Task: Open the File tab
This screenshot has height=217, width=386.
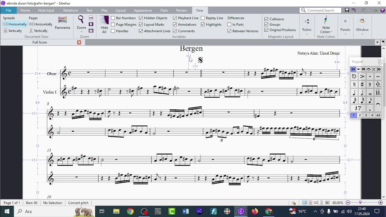Action: tap(8, 10)
